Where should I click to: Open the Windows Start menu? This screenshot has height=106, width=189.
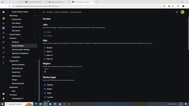coord(2,104)
